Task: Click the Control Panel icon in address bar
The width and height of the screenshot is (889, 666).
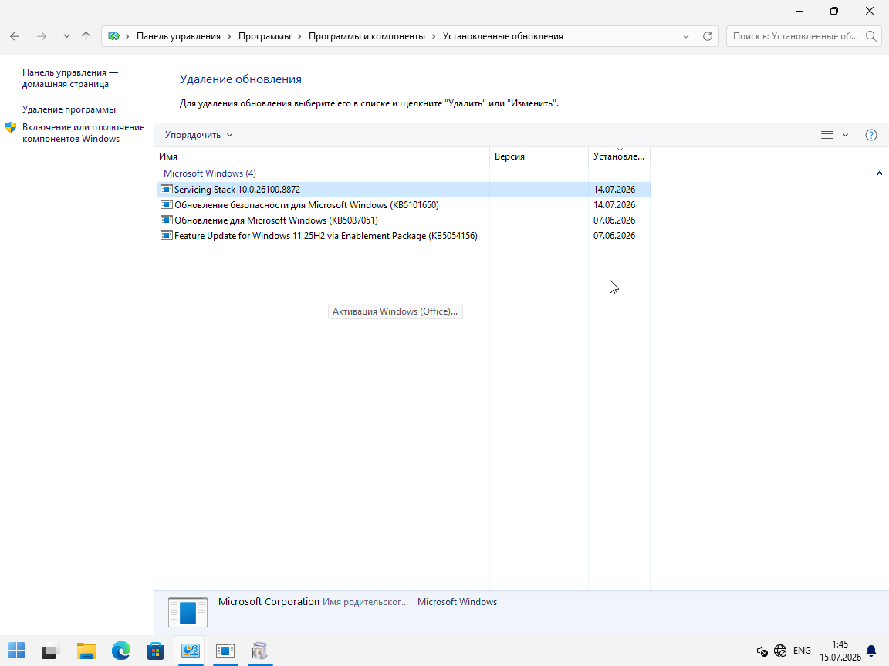Action: click(114, 36)
